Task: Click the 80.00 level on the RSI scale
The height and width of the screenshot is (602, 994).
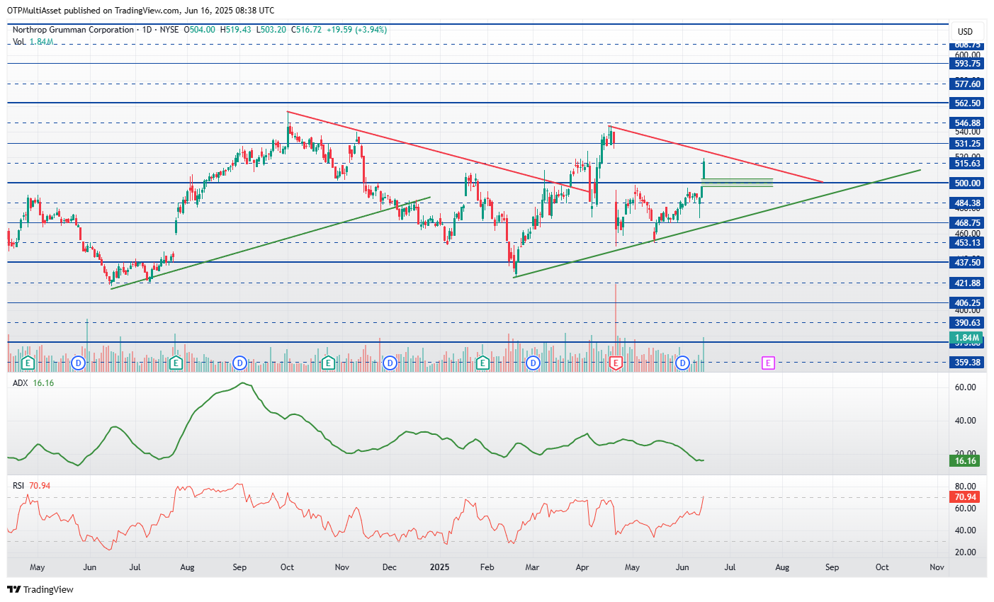Action: point(966,487)
